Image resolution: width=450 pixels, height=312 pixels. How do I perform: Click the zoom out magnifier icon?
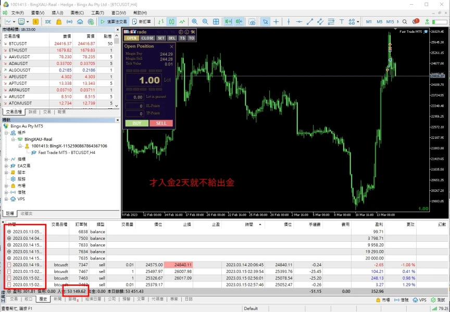point(206,22)
